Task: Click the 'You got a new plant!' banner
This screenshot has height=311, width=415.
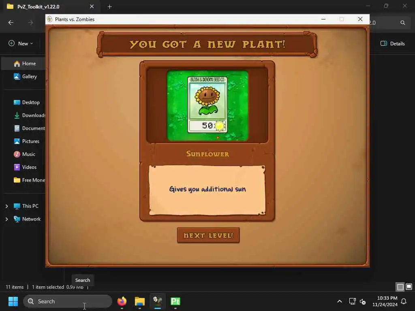Action: pyautogui.click(x=207, y=44)
